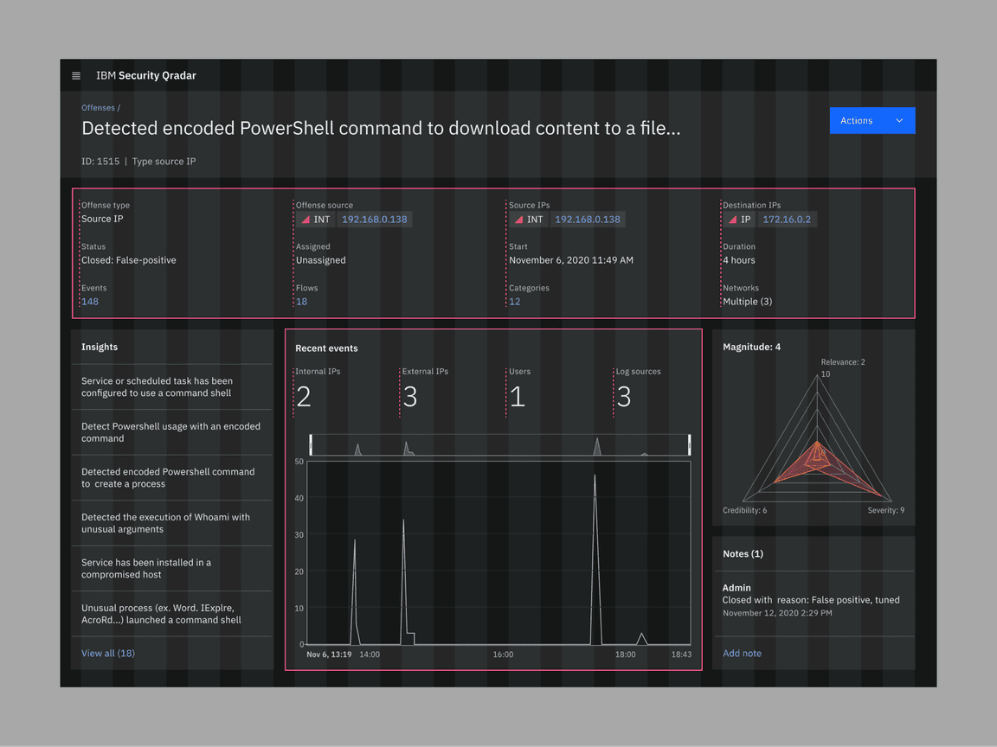Click Add note link
Image resolution: width=997 pixels, height=747 pixels.
[x=742, y=654]
